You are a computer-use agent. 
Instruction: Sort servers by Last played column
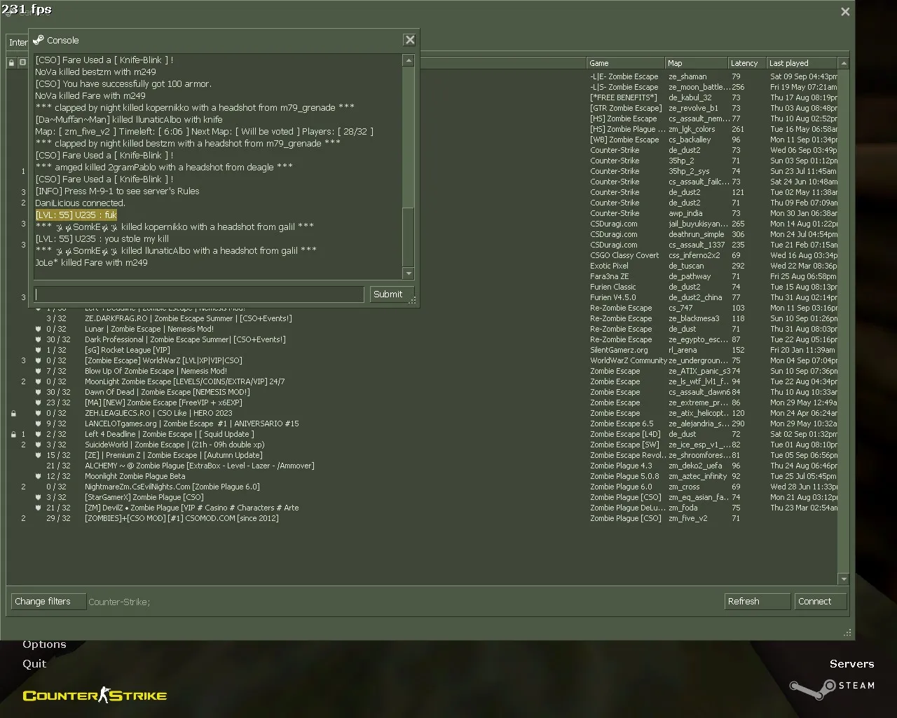(x=802, y=63)
